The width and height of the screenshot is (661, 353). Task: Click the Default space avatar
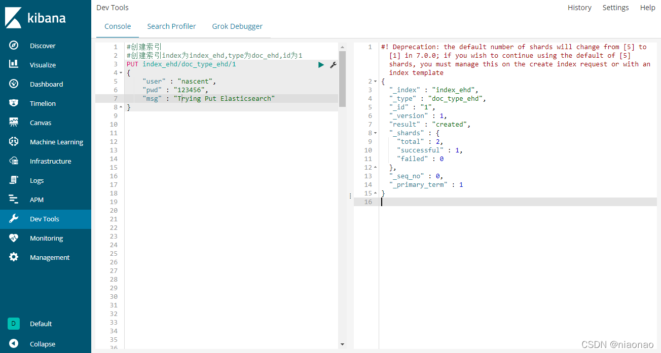point(14,324)
